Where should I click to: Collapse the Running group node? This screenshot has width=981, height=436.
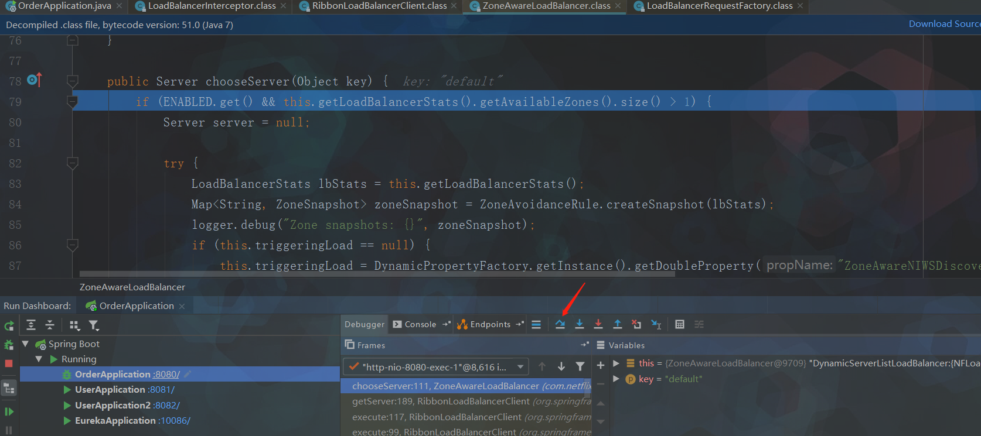click(39, 359)
